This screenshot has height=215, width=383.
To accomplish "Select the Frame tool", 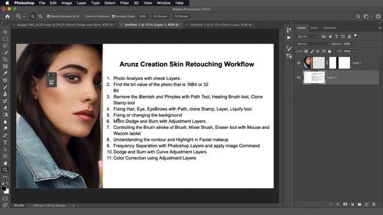I will 5,66.
